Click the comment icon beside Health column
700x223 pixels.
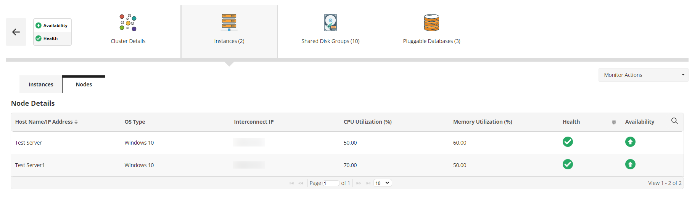coord(614,122)
